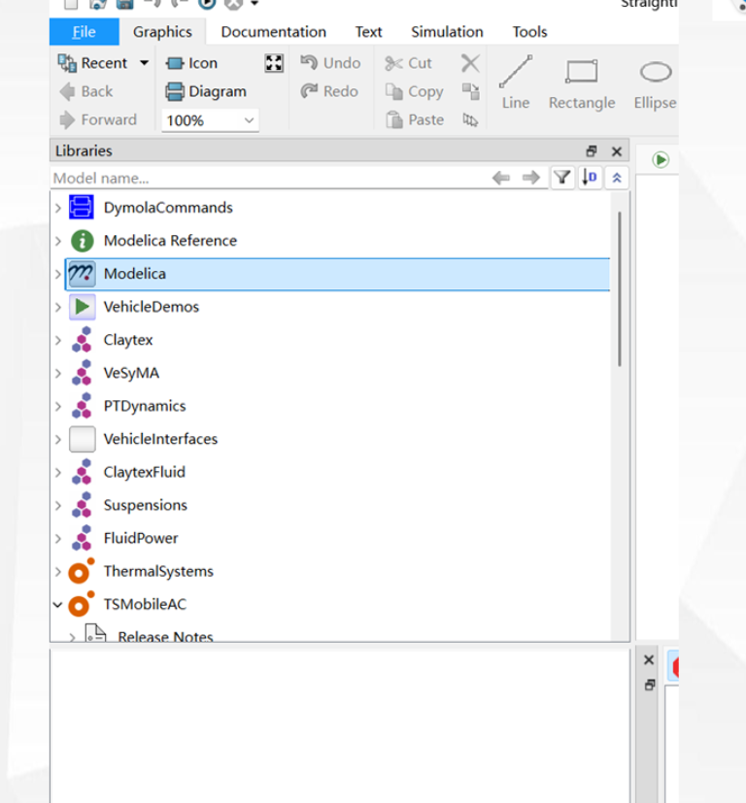Viewport: 746px width, 803px height.
Task: Select VehicleInterfaces in the library tree
Action: click(160, 439)
